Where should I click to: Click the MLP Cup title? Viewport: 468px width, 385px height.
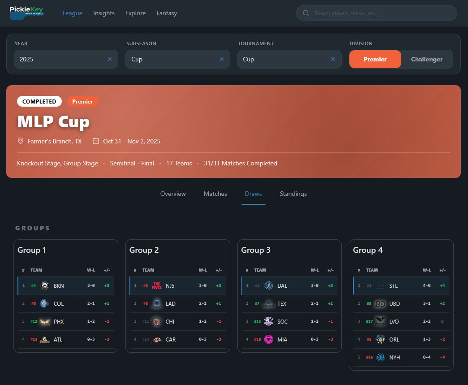(x=53, y=121)
